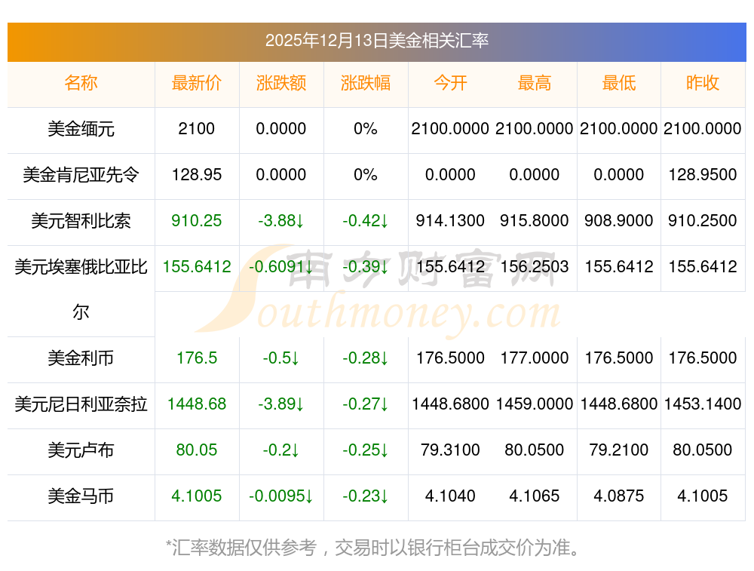The image size is (754, 571).
Task: Click the 涨跌幅 column header
Action: click(x=366, y=83)
